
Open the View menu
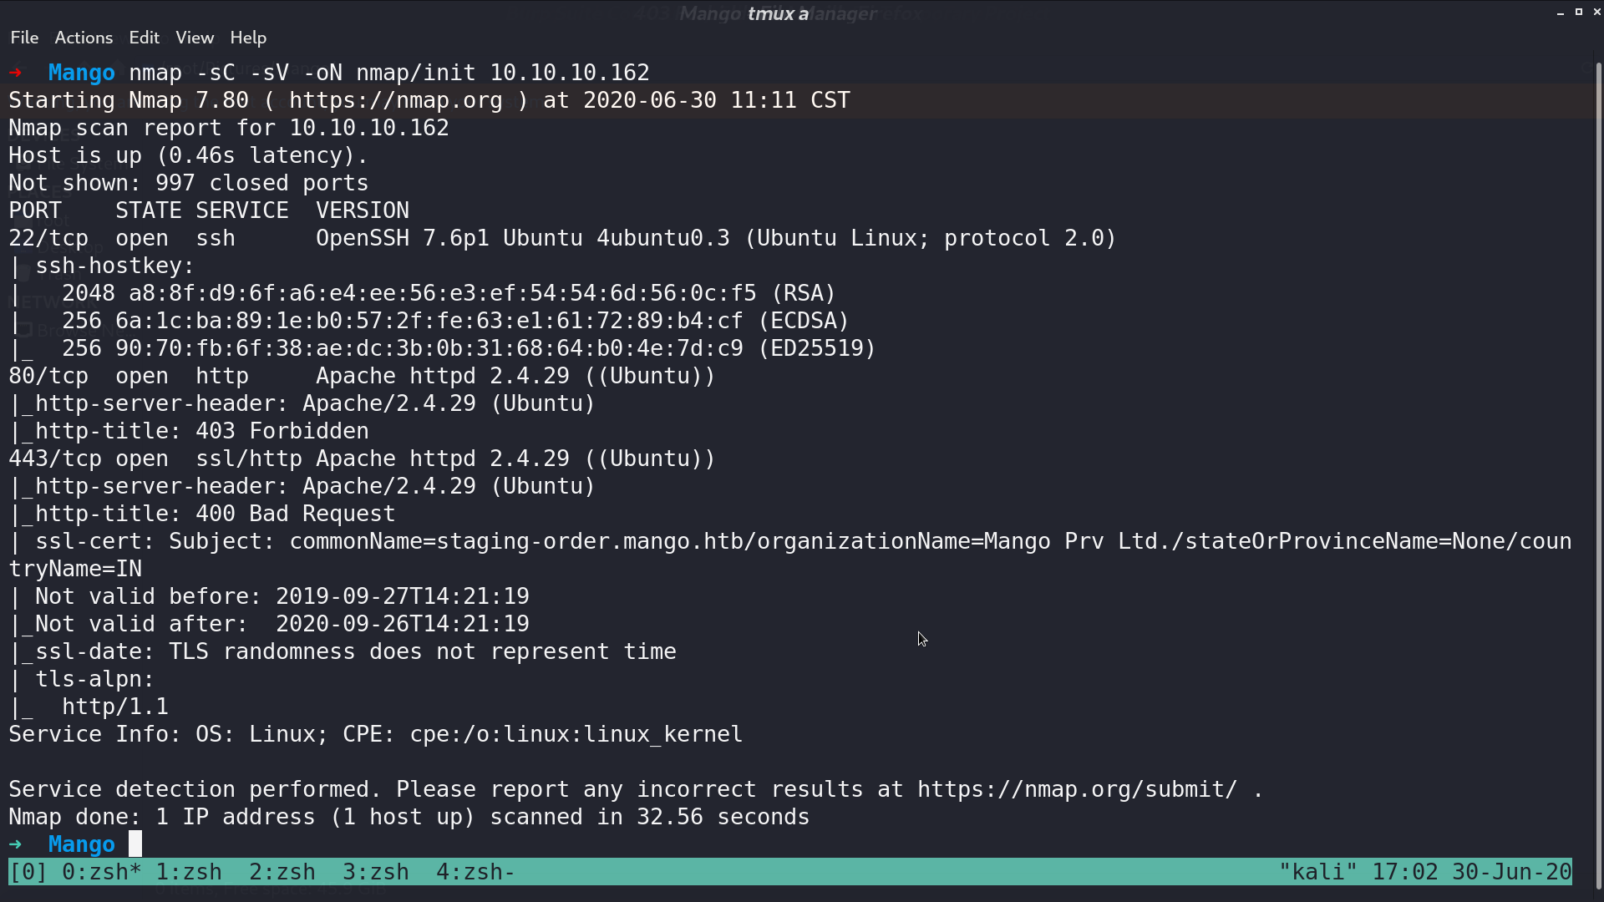coord(195,38)
